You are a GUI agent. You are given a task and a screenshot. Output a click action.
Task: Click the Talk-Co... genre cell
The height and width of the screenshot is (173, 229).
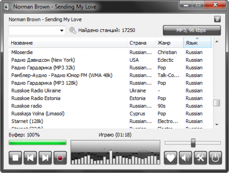coord(168,75)
